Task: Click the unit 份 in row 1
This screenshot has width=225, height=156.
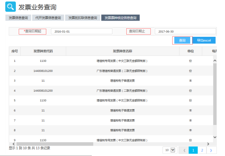Action: pos(190,61)
